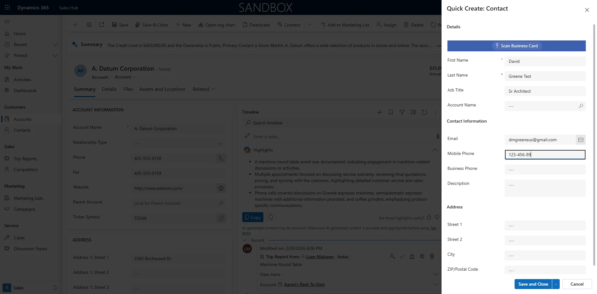Expand the Related menu chevron
Screen dimensions: 597x294
214,89
